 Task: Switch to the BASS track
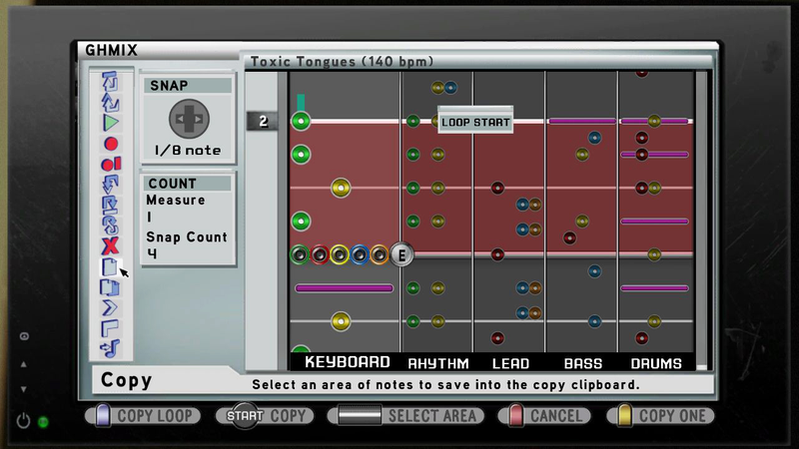point(583,363)
